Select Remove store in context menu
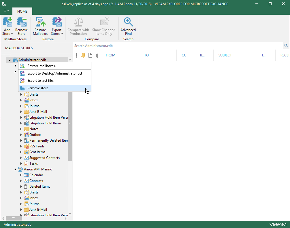Screen dimensions: 290x228 55,88
